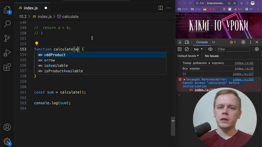
Task: Choose addProduct from the suggestion list
Action: pos(102,55)
